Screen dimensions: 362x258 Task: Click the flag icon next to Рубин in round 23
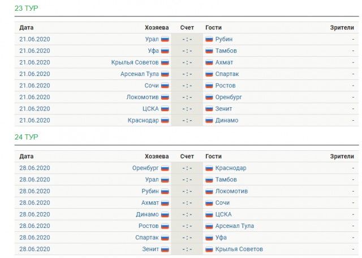coord(209,39)
